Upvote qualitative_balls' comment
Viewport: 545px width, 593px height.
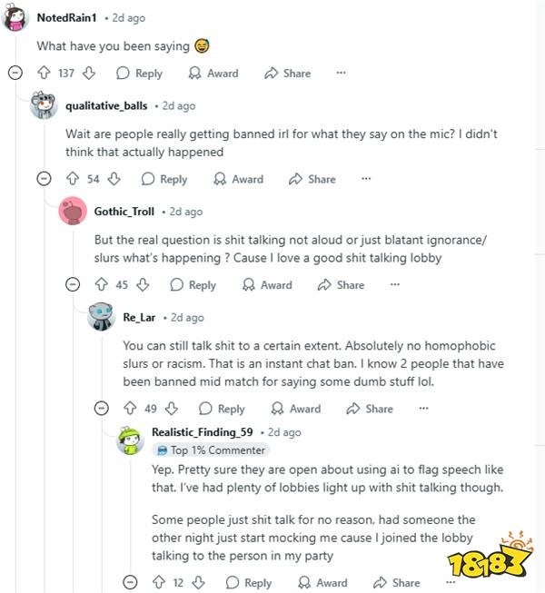(x=73, y=180)
